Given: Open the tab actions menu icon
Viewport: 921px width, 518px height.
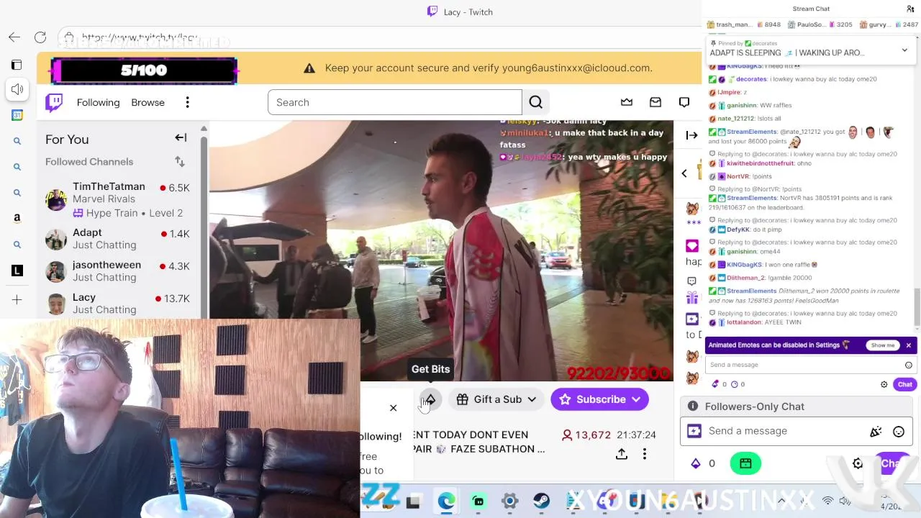Looking at the screenshot, I should pyautogui.click(x=17, y=65).
